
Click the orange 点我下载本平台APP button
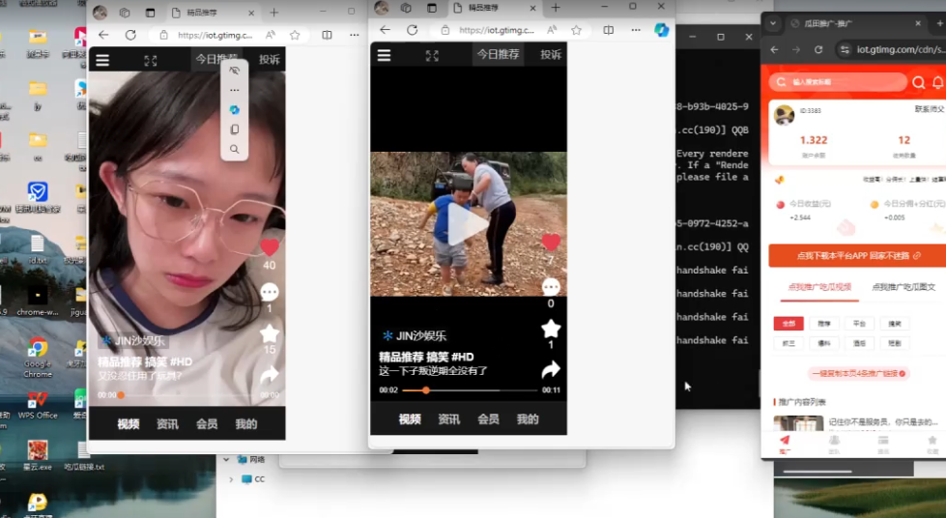click(857, 255)
